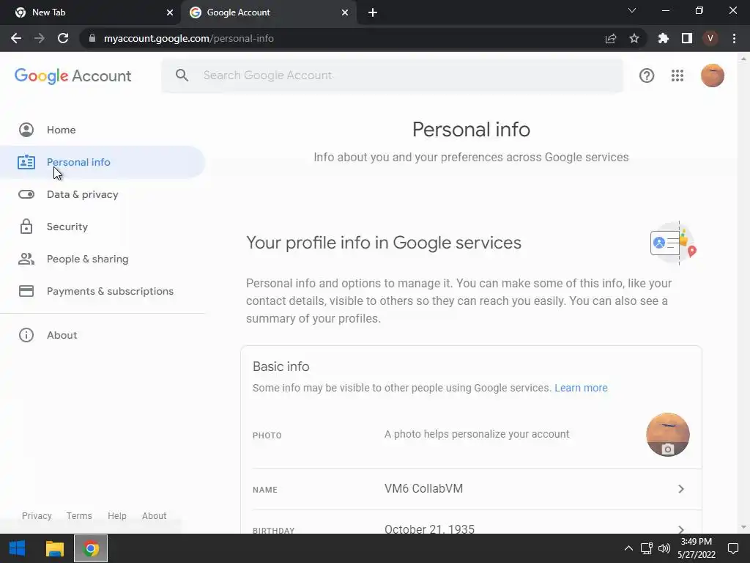This screenshot has height=563, width=750.
Task: Open the Chrome three-dot menu
Action: [734, 38]
